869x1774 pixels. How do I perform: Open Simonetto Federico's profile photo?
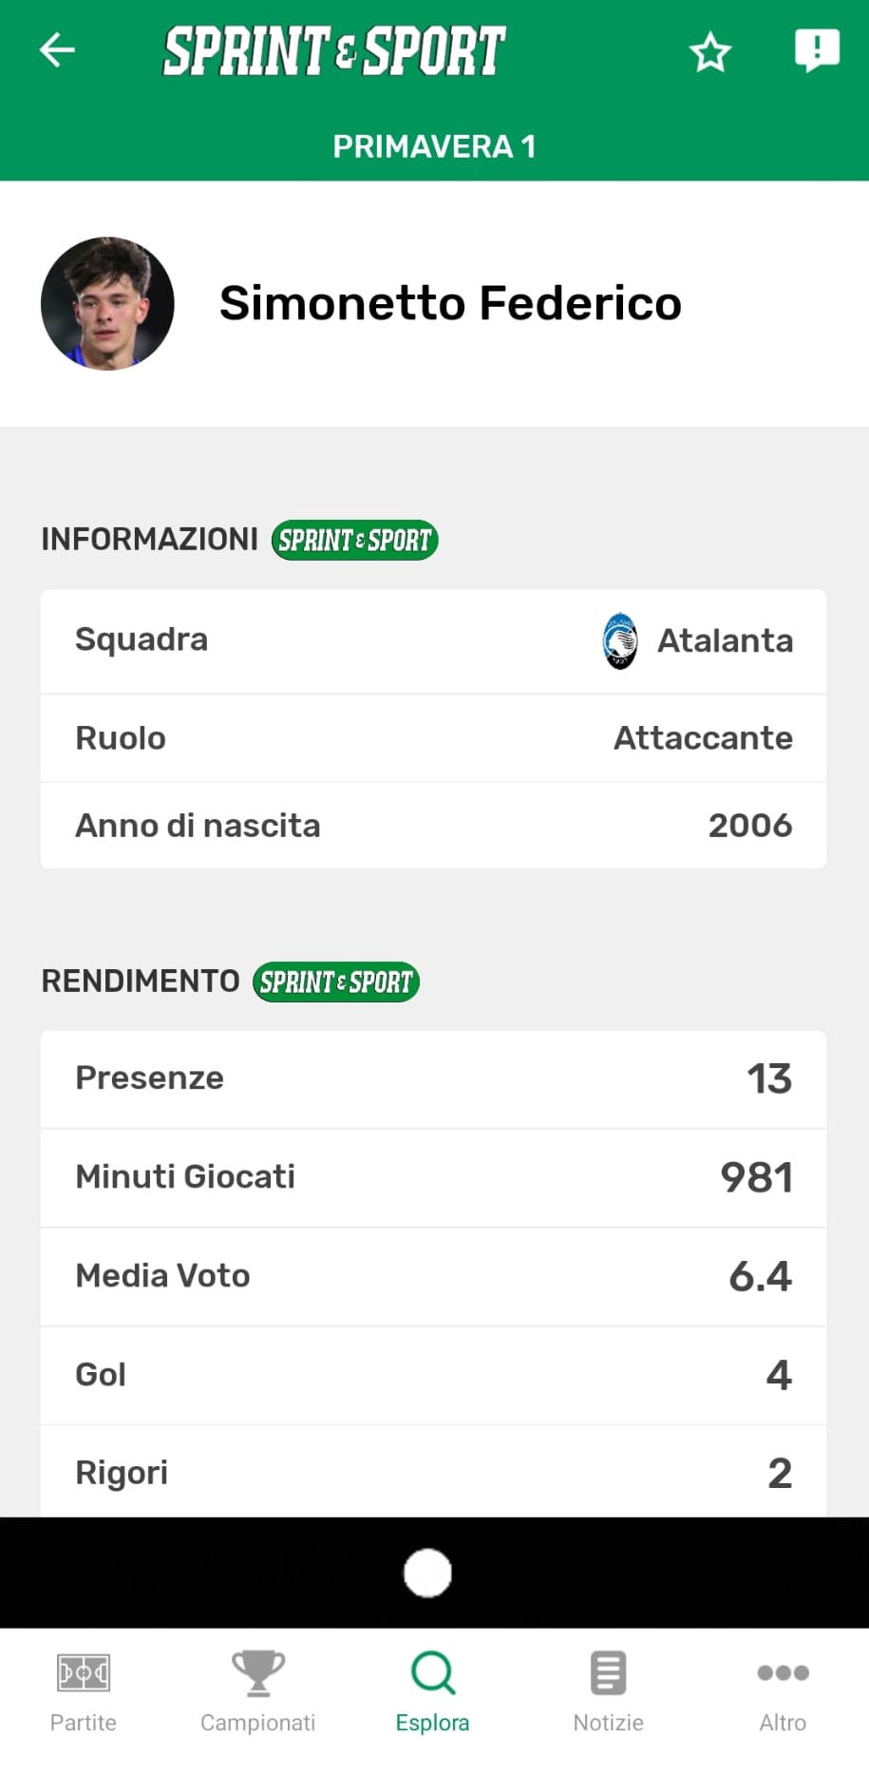click(107, 303)
